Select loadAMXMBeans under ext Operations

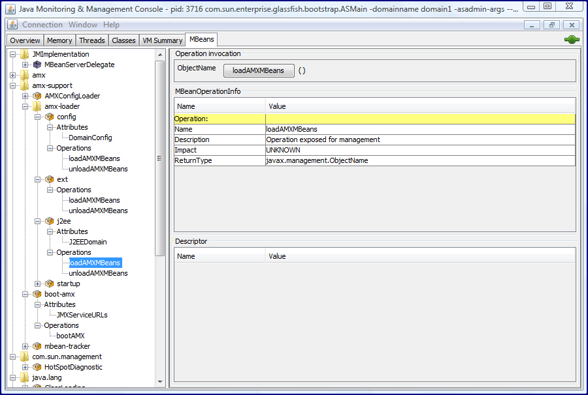click(95, 200)
